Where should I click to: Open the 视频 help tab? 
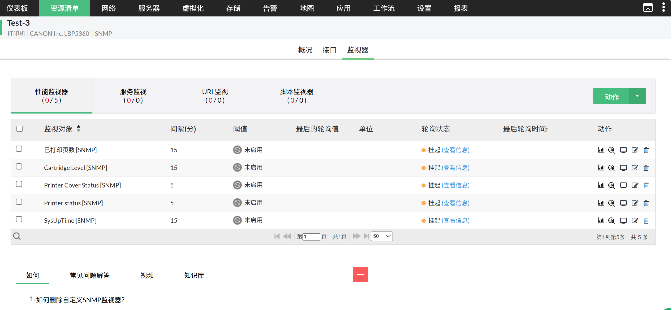pyautogui.click(x=147, y=276)
